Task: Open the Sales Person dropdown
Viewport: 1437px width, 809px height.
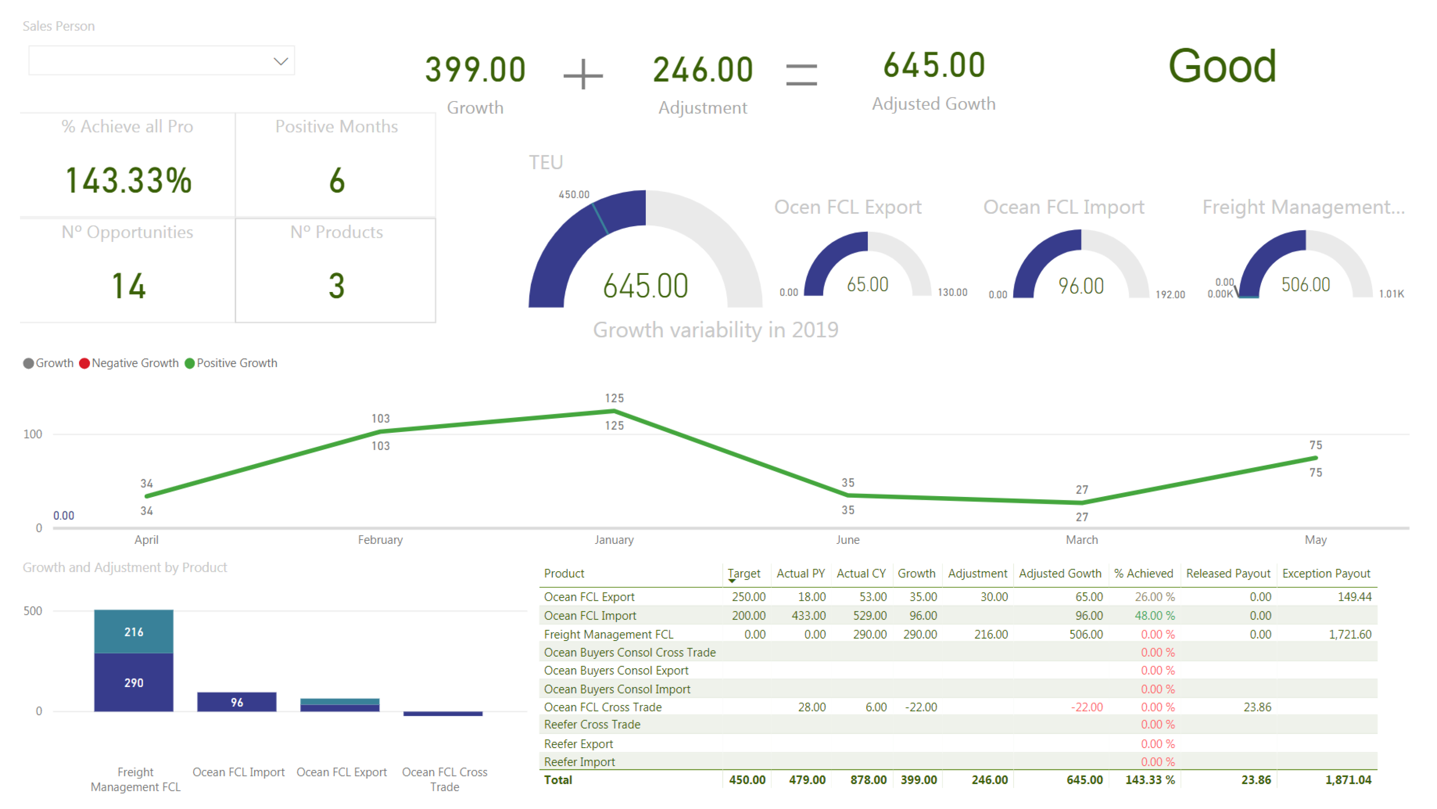Action: click(x=161, y=60)
